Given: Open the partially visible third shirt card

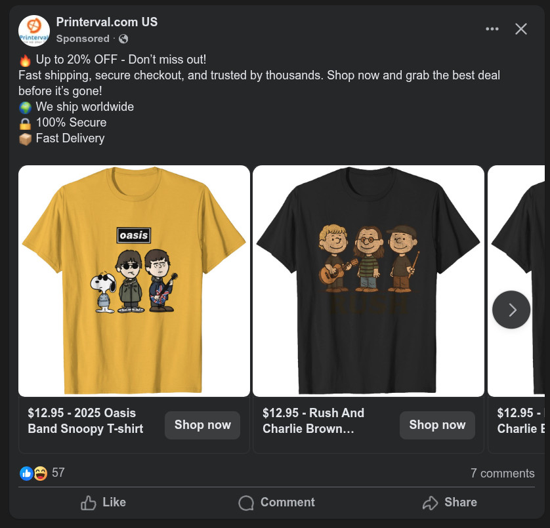Looking at the screenshot, I should pos(518,281).
